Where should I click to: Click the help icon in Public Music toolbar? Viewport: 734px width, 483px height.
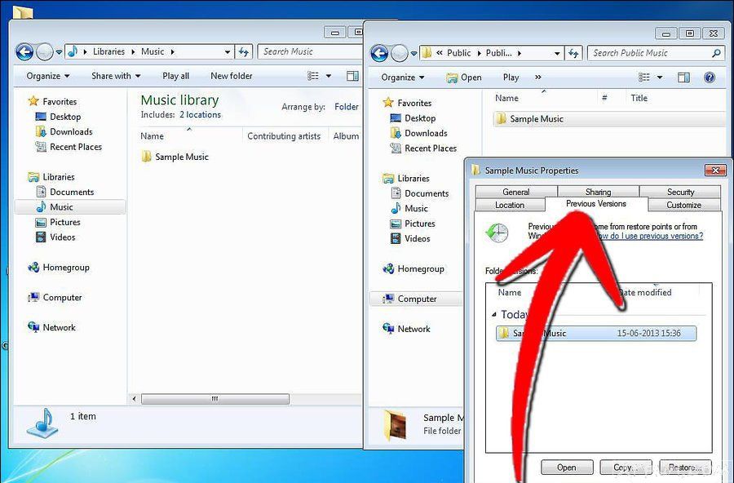point(709,78)
